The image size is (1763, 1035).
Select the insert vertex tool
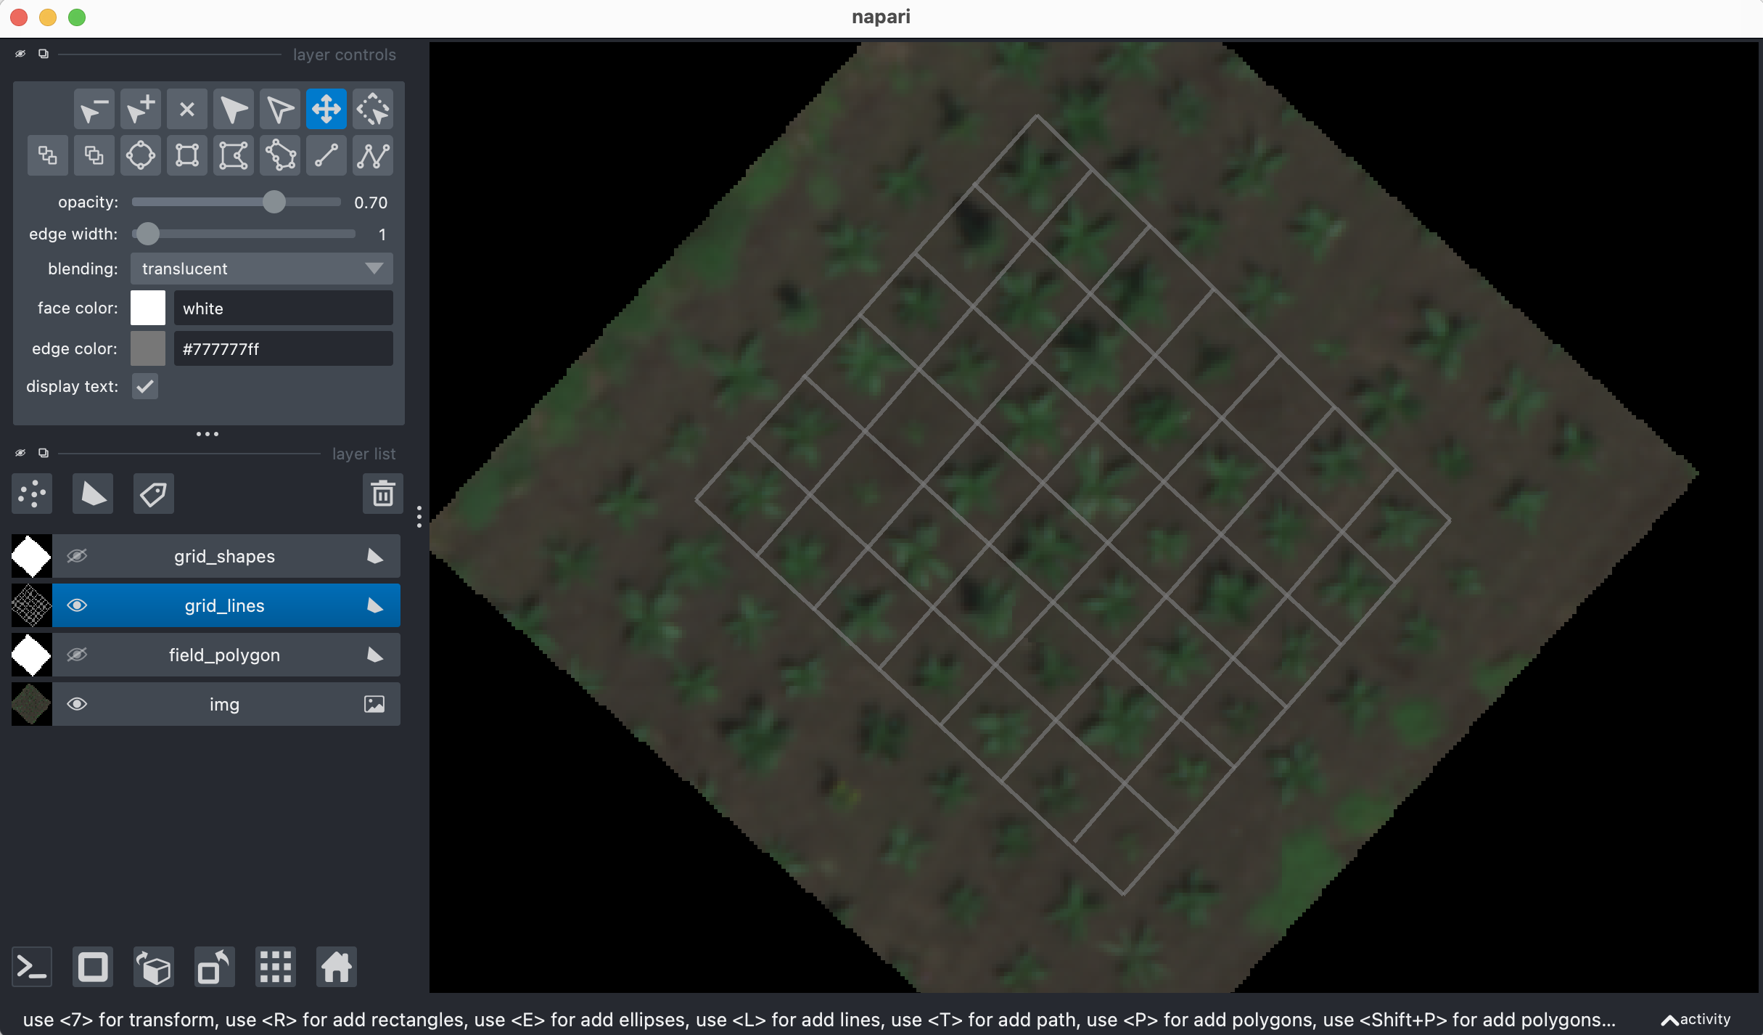[140, 110]
